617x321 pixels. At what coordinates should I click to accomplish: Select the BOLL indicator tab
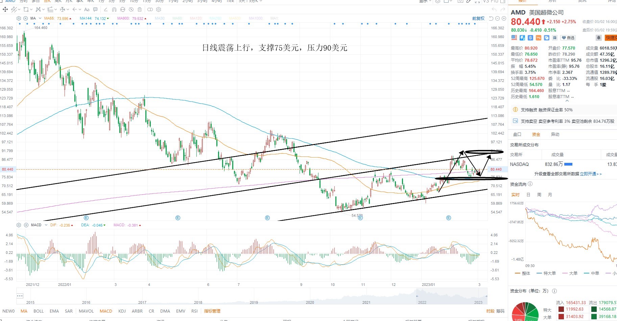[x=39, y=311]
